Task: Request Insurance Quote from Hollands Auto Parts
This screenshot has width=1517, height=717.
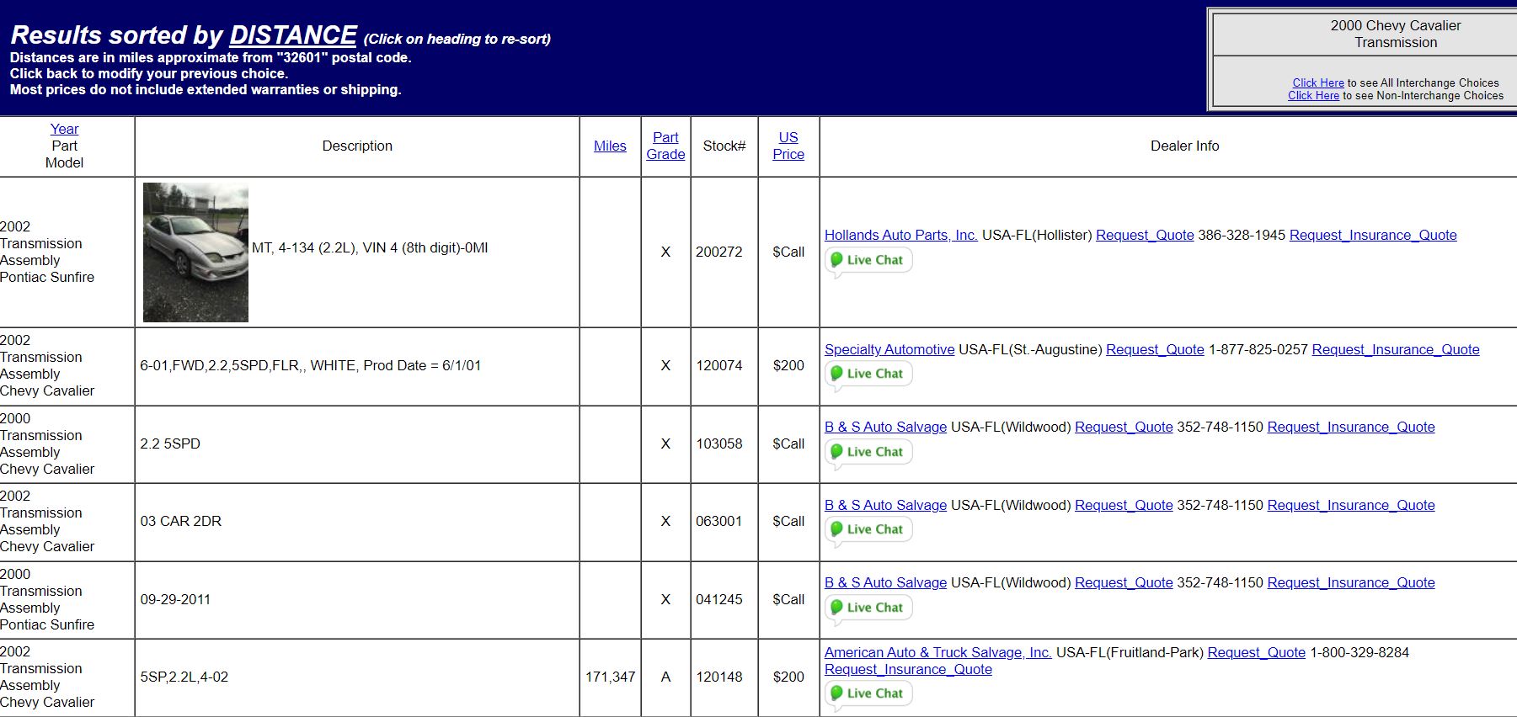Action: 1373,235
